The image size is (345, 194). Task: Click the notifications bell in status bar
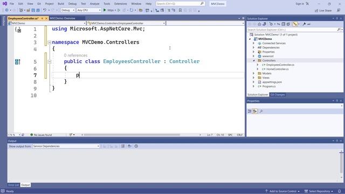pyautogui.click(x=339, y=191)
